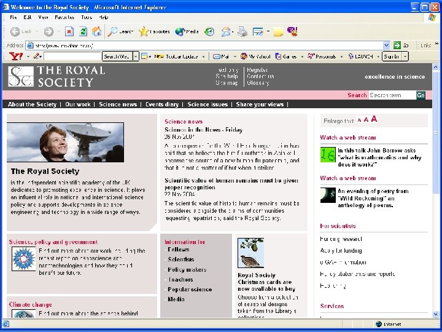
Task: Click the satellite dish banner photo
Action: 66,142
